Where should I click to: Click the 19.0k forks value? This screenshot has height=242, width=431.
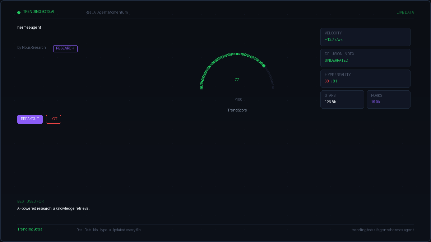pyautogui.click(x=376, y=102)
